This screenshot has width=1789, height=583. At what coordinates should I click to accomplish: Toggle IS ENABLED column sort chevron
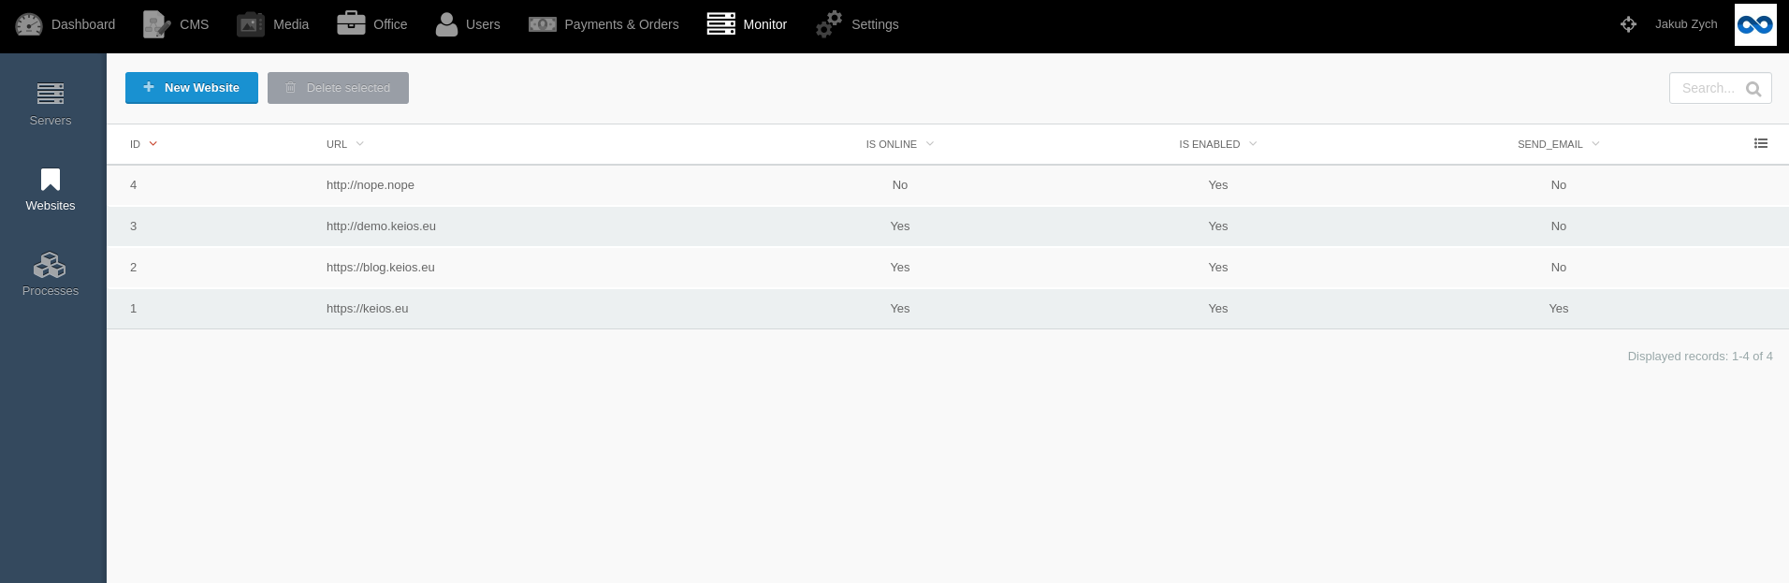(1253, 143)
